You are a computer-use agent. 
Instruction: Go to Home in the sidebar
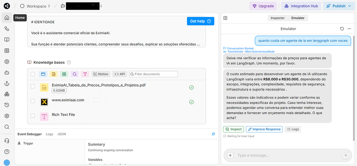click(x=7, y=18)
